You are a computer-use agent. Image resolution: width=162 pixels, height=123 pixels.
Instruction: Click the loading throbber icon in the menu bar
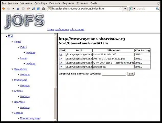coord(158,3)
